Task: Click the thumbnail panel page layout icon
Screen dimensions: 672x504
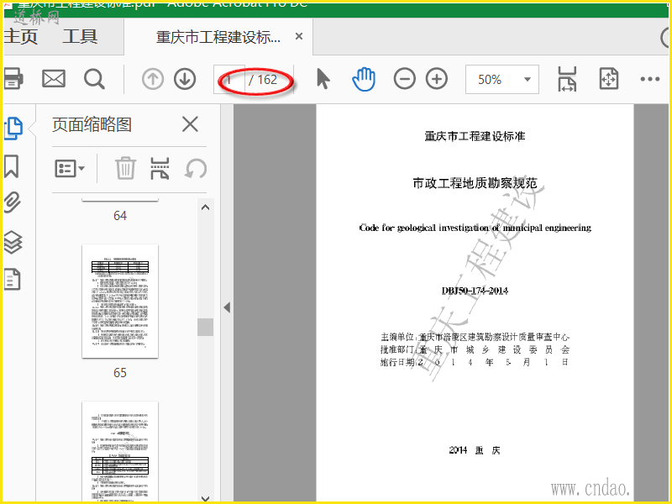Action: coord(160,168)
